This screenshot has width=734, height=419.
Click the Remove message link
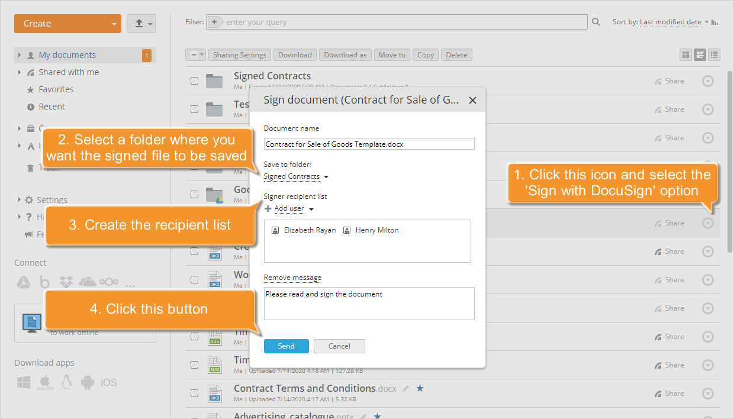pyautogui.click(x=292, y=277)
